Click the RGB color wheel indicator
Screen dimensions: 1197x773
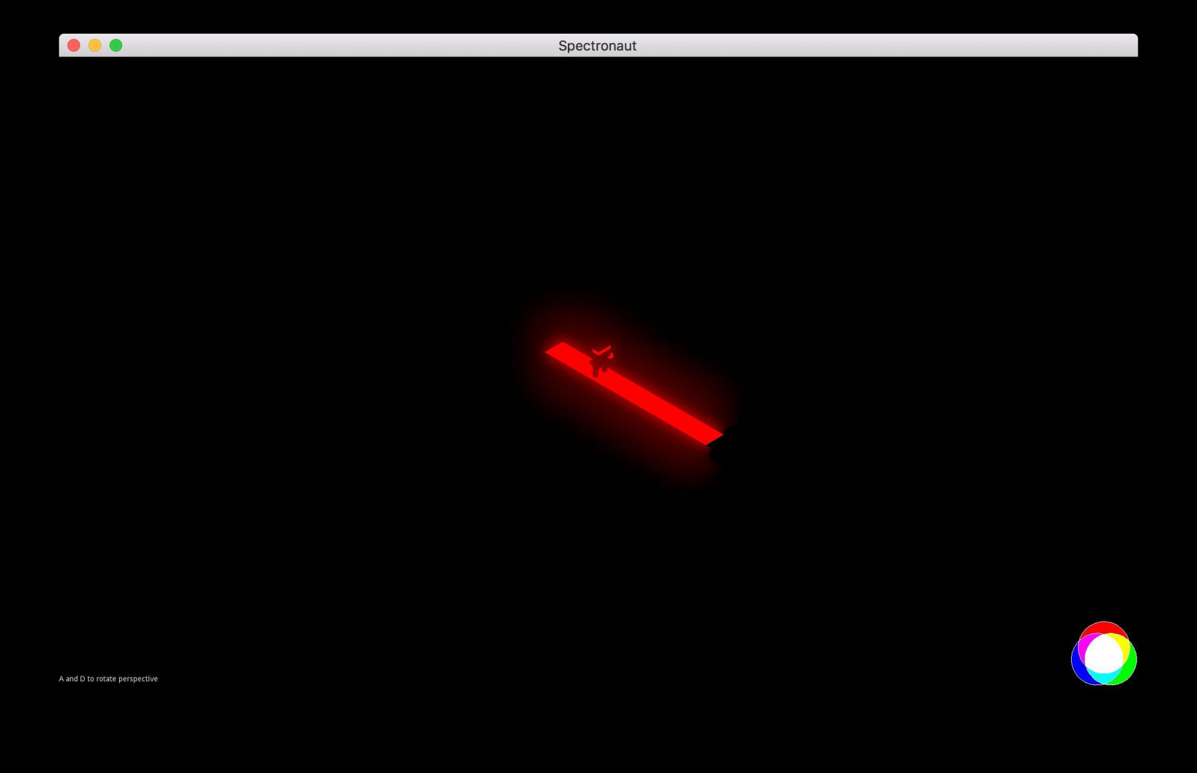click(1103, 653)
